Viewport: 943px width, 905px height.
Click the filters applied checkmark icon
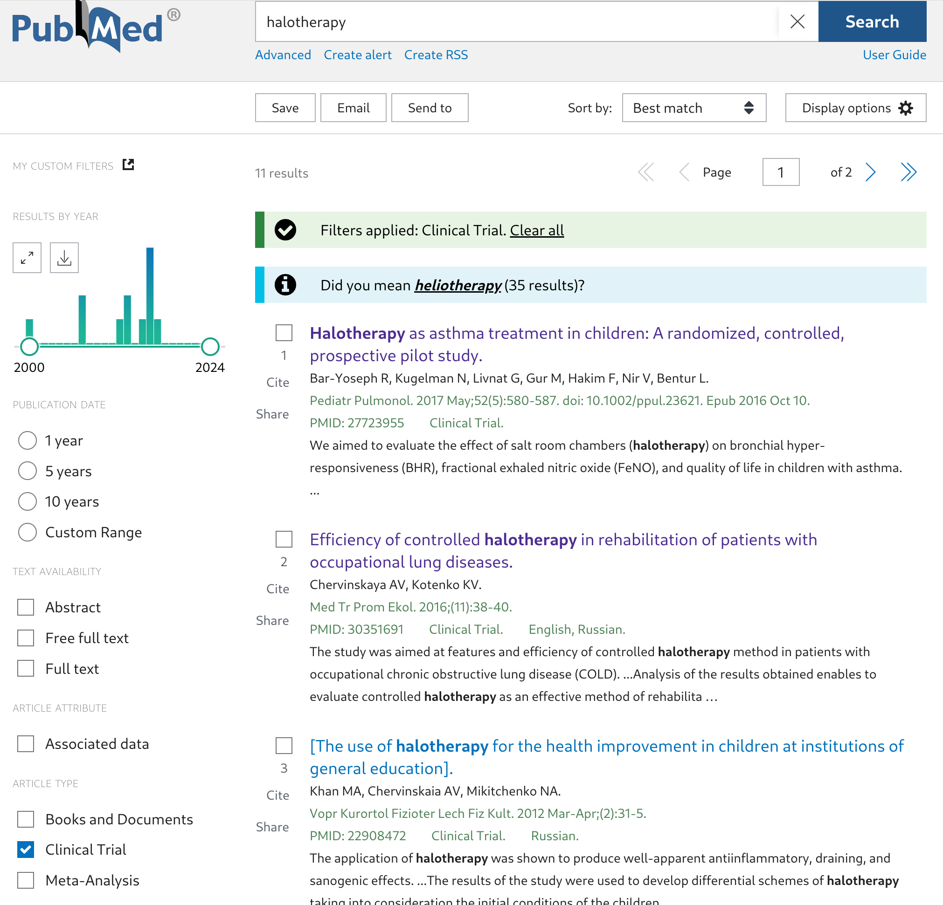(x=285, y=230)
